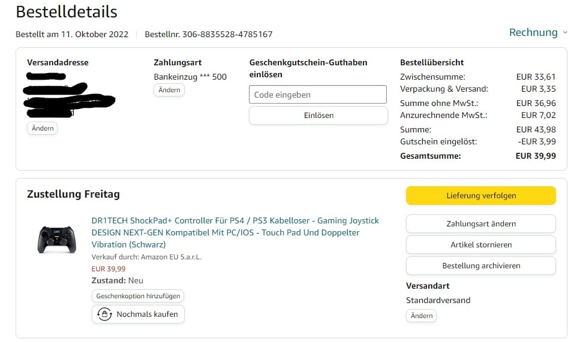The image size is (574, 342).
Task: Click Ändern below Bankeinzug payment method
Action: [169, 90]
